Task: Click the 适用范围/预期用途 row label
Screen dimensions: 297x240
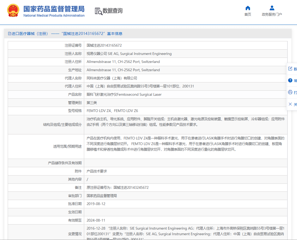Action: point(67,147)
